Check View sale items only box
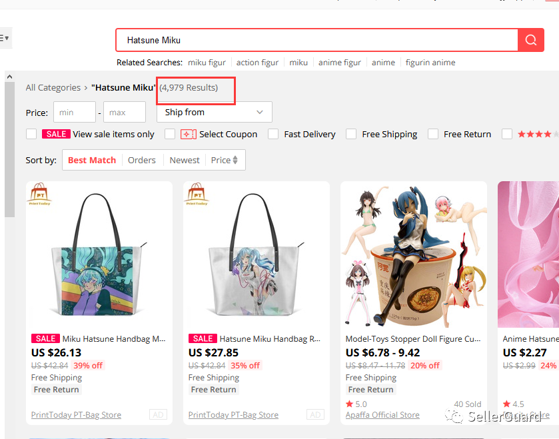Viewport: 559px width, 439px height. click(x=31, y=135)
